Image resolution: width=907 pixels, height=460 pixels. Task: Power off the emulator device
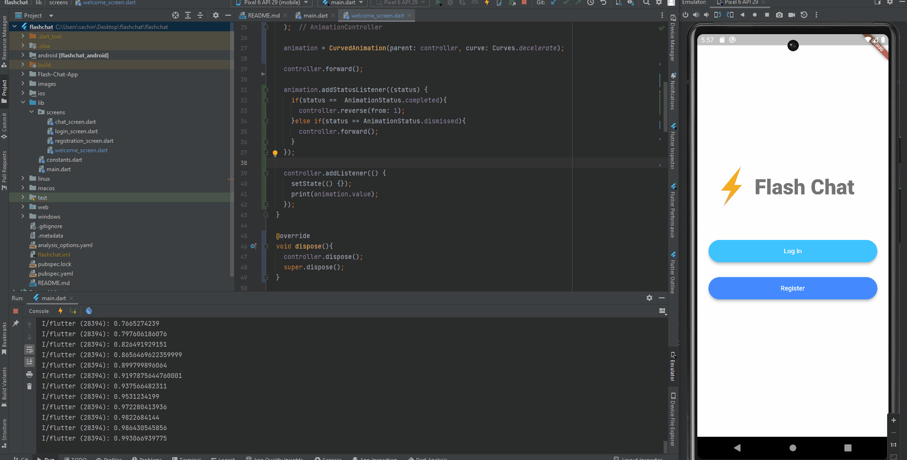coord(685,15)
